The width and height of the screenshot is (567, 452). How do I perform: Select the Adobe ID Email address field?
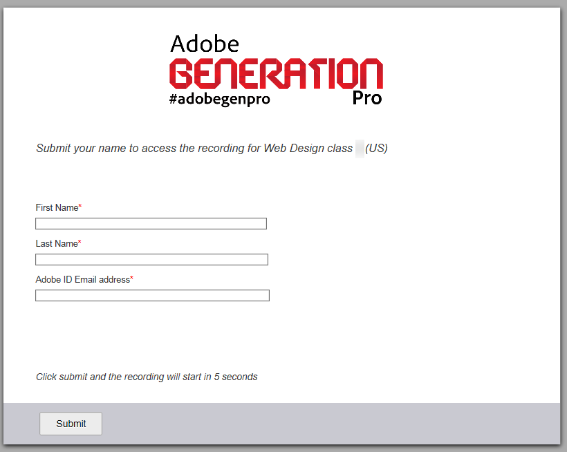tap(152, 296)
